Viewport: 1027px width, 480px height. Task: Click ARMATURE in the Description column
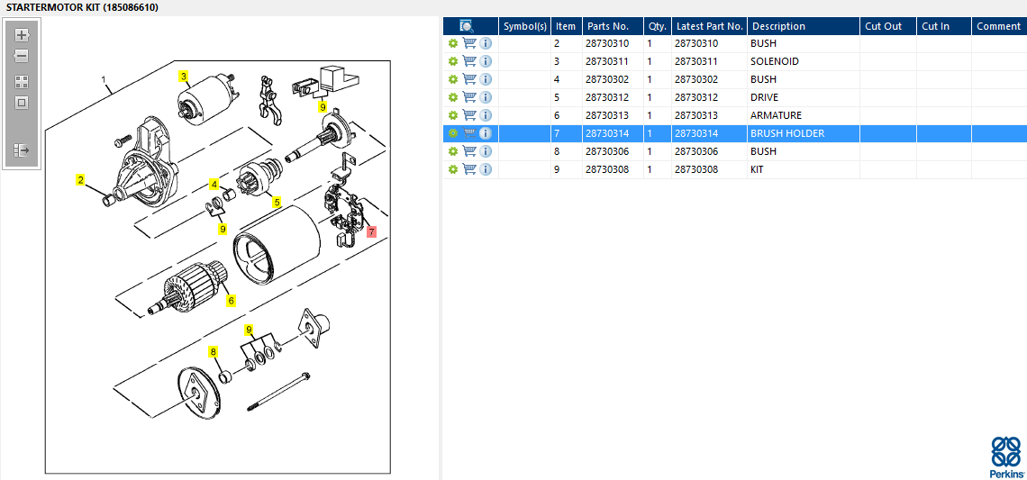[776, 115]
